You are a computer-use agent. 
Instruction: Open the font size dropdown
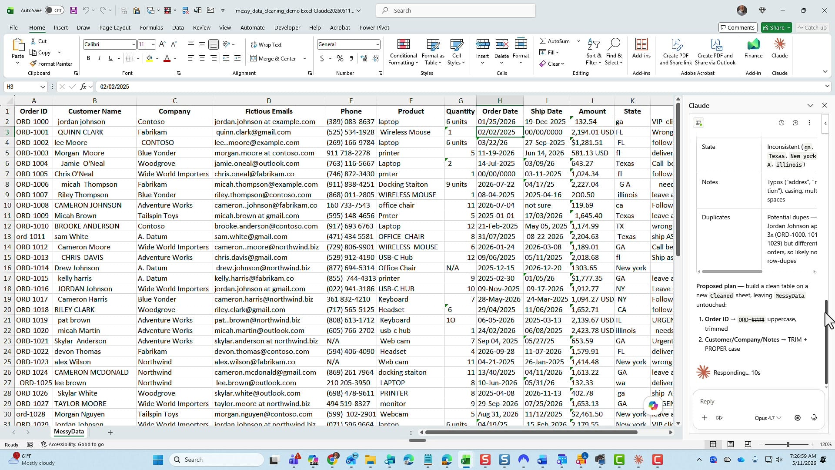153,44
